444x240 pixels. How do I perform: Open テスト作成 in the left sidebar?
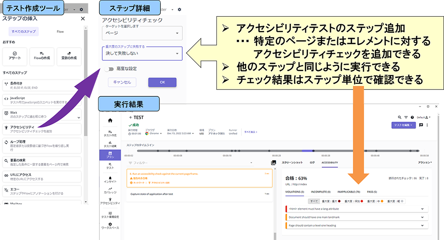110,133
